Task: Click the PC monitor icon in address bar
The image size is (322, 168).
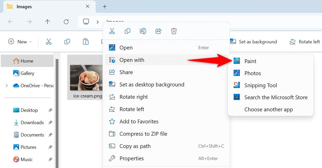Action: [86, 22]
